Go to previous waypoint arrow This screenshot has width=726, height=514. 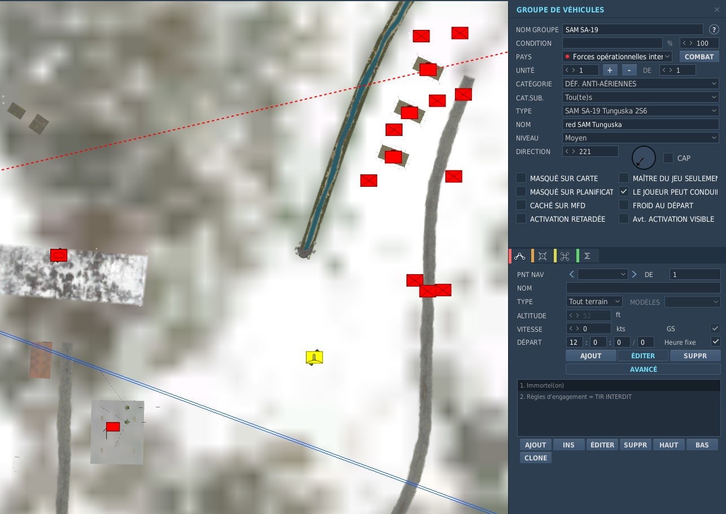tap(572, 274)
